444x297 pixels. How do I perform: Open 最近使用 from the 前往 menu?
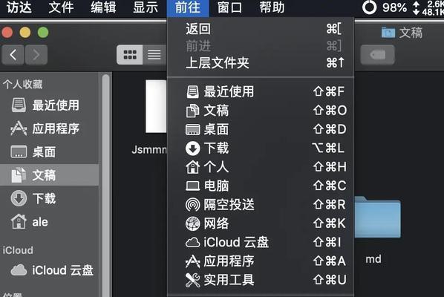coord(261,91)
